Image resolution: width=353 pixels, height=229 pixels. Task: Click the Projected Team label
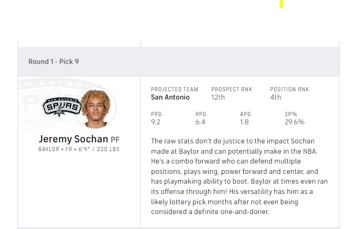click(175, 89)
